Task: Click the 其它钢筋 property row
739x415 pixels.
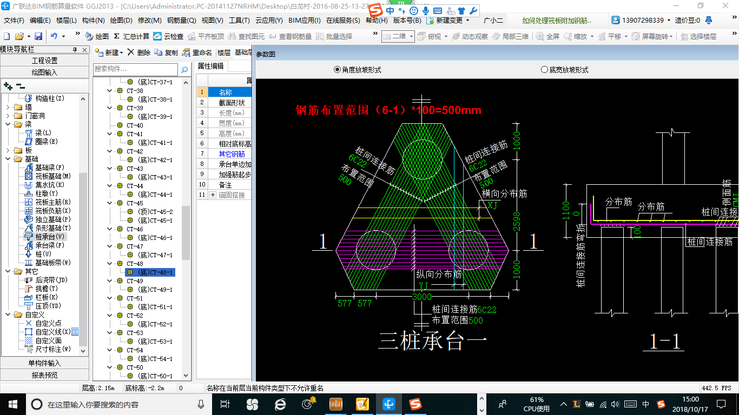Action: [x=223, y=154]
